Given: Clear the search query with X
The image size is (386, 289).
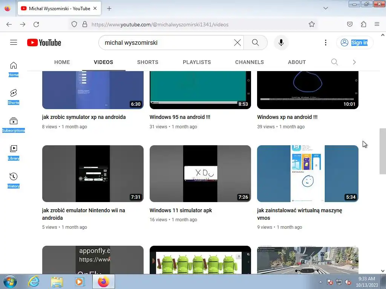Looking at the screenshot, I should coord(237,43).
